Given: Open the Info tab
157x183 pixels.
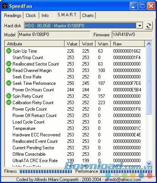Looking at the screenshot, I should click(45, 16).
